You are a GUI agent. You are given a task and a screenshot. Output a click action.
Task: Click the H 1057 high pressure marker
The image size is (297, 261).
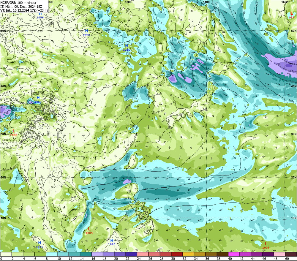38,99
